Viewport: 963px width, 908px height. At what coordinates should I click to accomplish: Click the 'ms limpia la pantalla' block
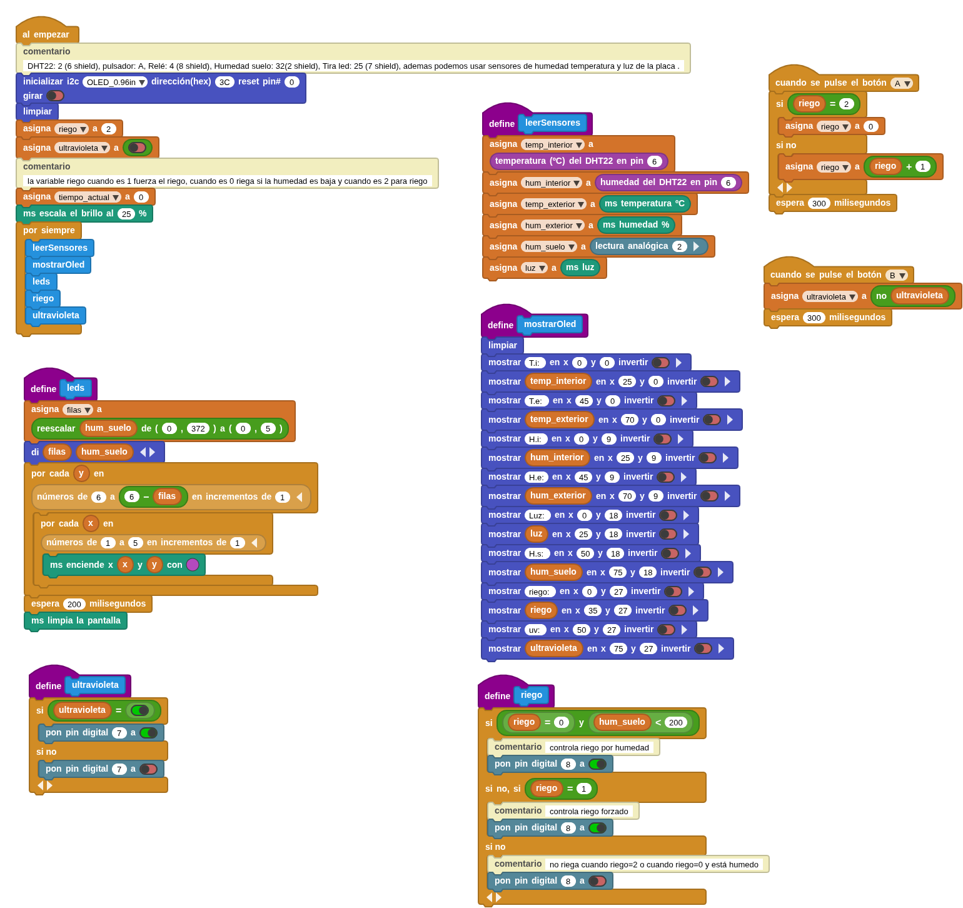[x=76, y=620]
